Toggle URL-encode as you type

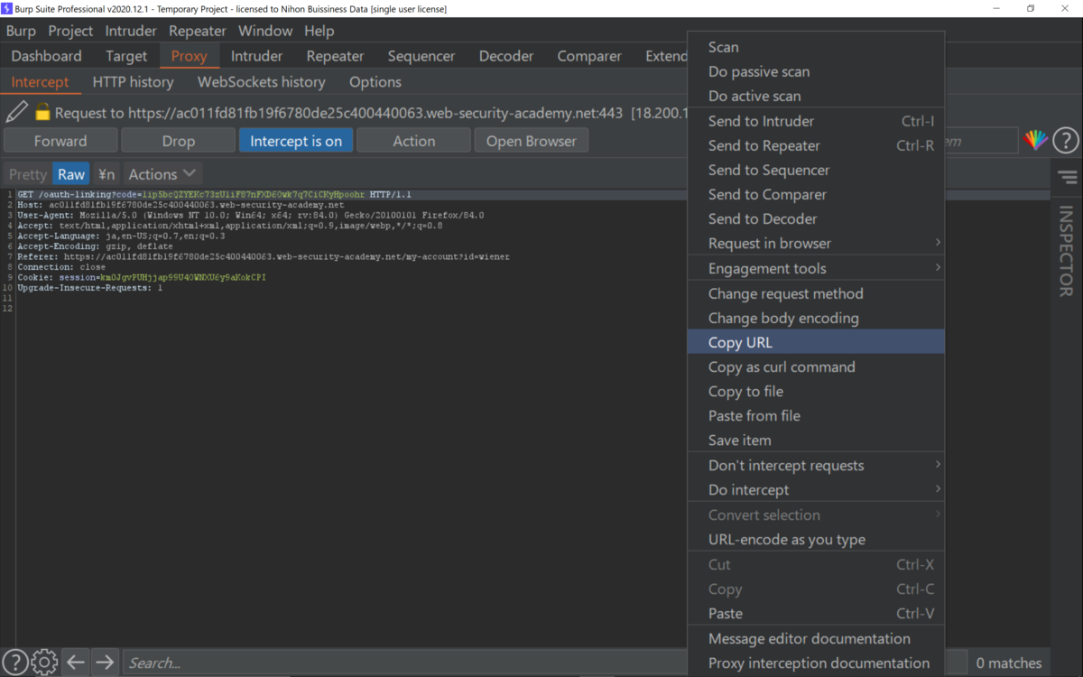(x=816, y=539)
